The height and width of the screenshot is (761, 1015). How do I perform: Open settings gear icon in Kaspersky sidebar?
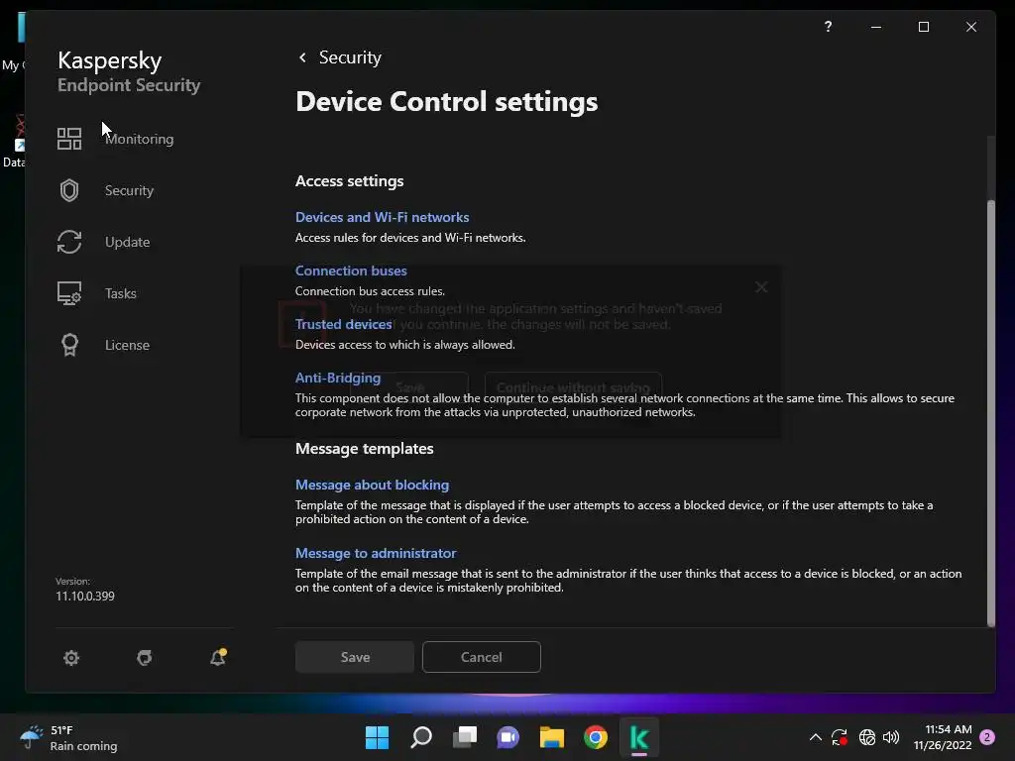click(71, 658)
